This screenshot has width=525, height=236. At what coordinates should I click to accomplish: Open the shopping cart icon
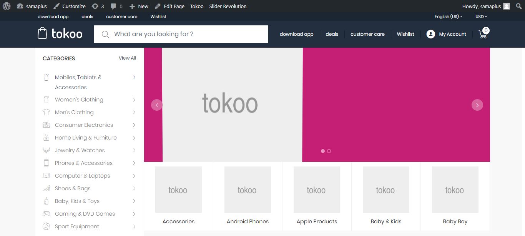(x=483, y=34)
